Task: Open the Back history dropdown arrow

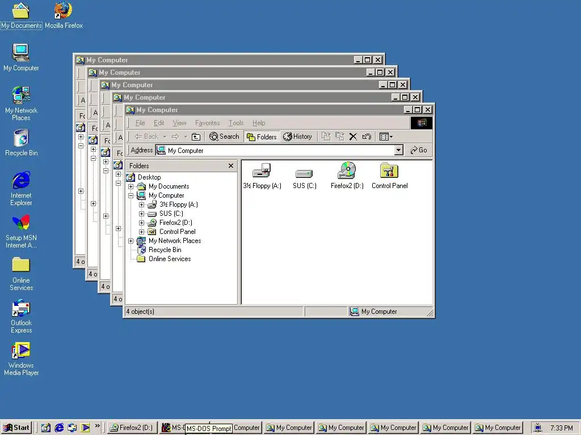Action: 165,137
